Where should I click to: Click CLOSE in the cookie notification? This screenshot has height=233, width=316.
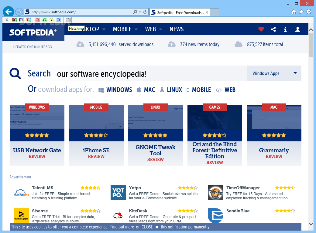tap(147, 227)
